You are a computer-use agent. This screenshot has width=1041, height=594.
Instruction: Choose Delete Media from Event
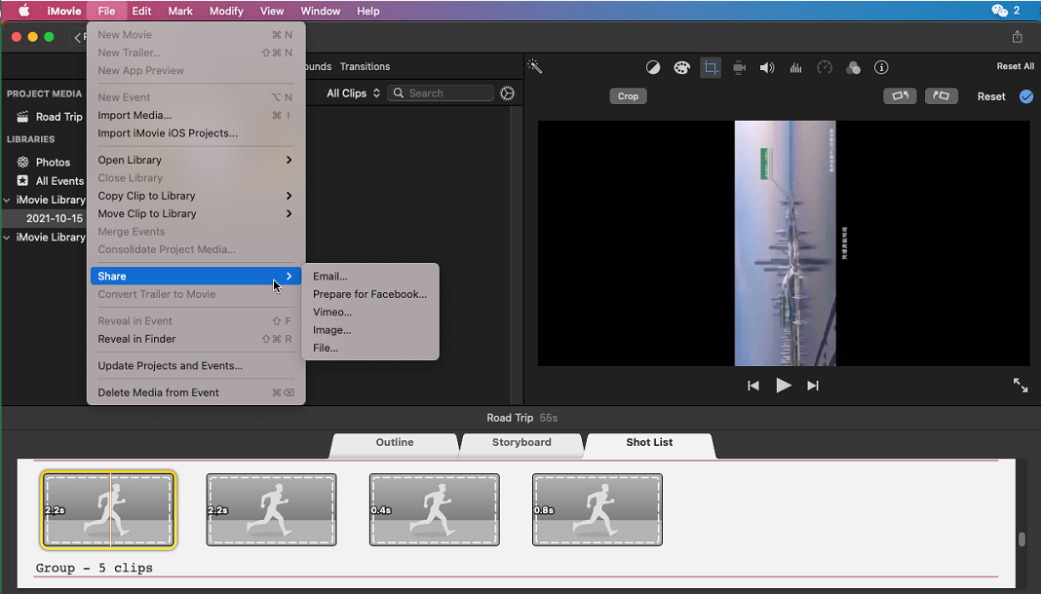click(x=196, y=392)
